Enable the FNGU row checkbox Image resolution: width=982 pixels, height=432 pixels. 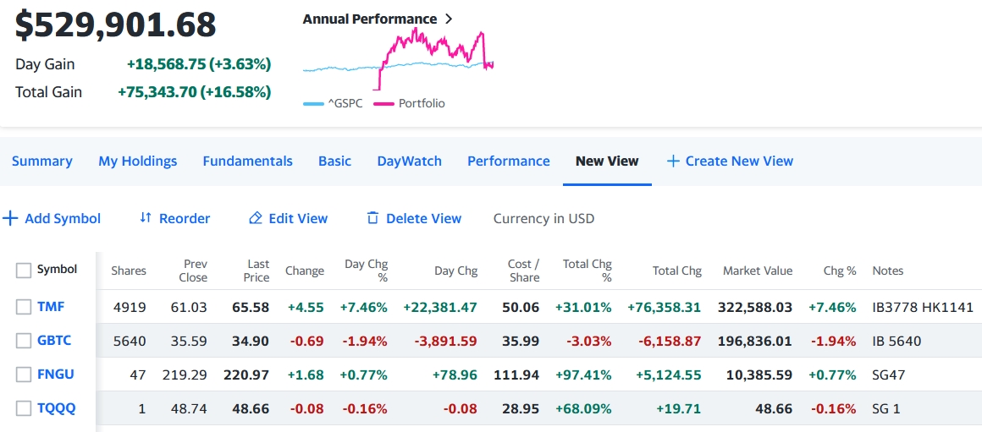[24, 375]
